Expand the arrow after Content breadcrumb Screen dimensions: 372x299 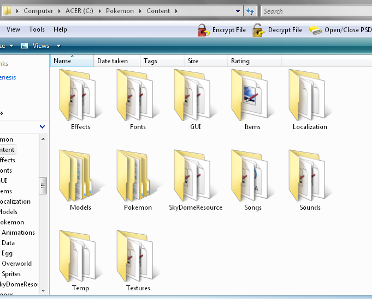click(176, 11)
